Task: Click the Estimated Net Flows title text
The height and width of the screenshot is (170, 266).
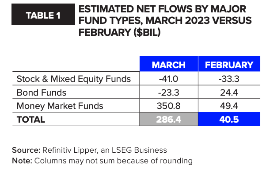Action: click(x=165, y=20)
